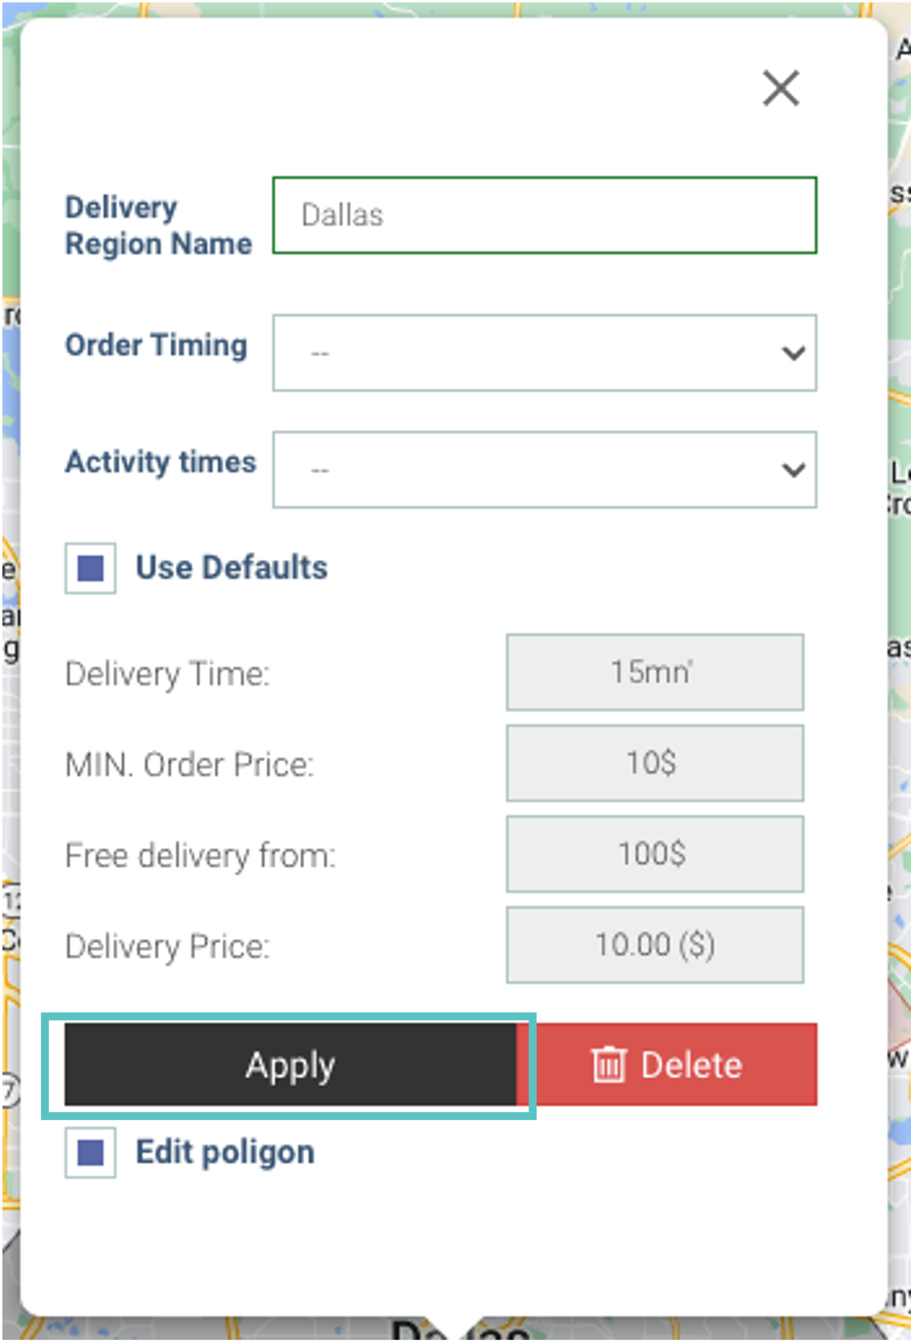Click the Order Timing label
Image resolution: width=911 pixels, height=1342 pixels.
click(x=156, y=346)
